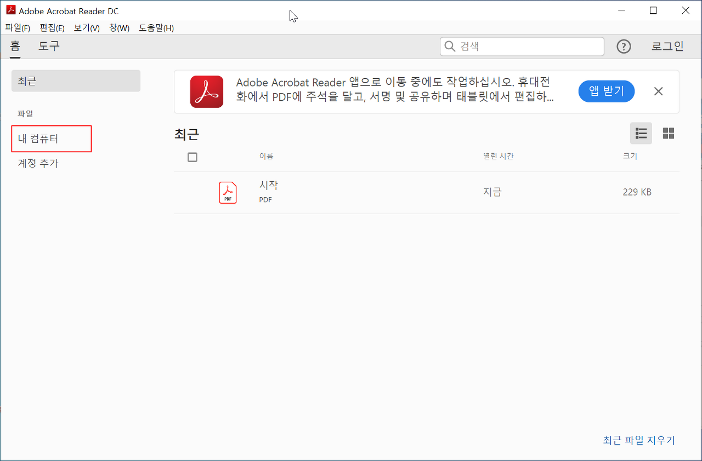Switch to the 도구 tab
702x461 pixels.
pos(48,46)
